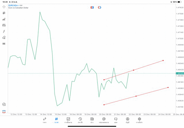Open the drawing objects shapes tool
This screenshot has width=184, height=128.
4,38
